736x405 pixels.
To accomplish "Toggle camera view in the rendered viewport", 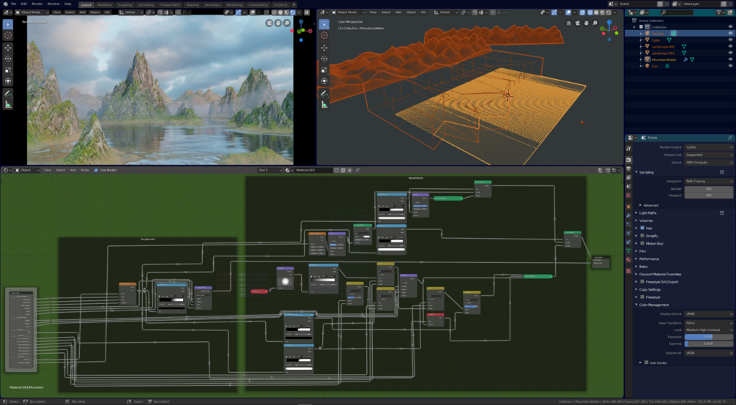I will [x=270, y=23].
